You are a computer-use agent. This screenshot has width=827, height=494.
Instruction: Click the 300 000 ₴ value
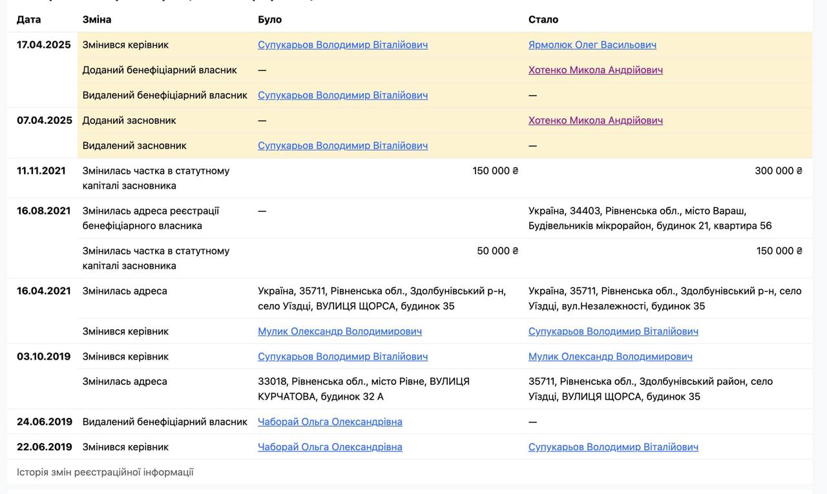779,170
